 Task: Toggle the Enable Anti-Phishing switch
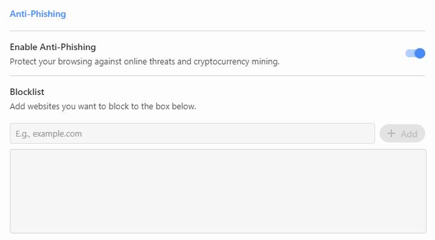(415, 53)
